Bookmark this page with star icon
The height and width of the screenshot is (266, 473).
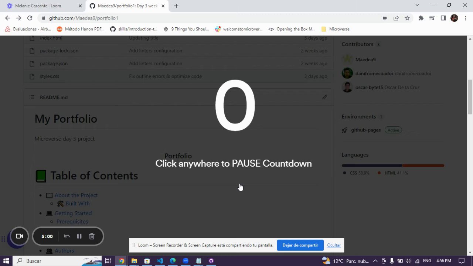(x=407, y=18)
